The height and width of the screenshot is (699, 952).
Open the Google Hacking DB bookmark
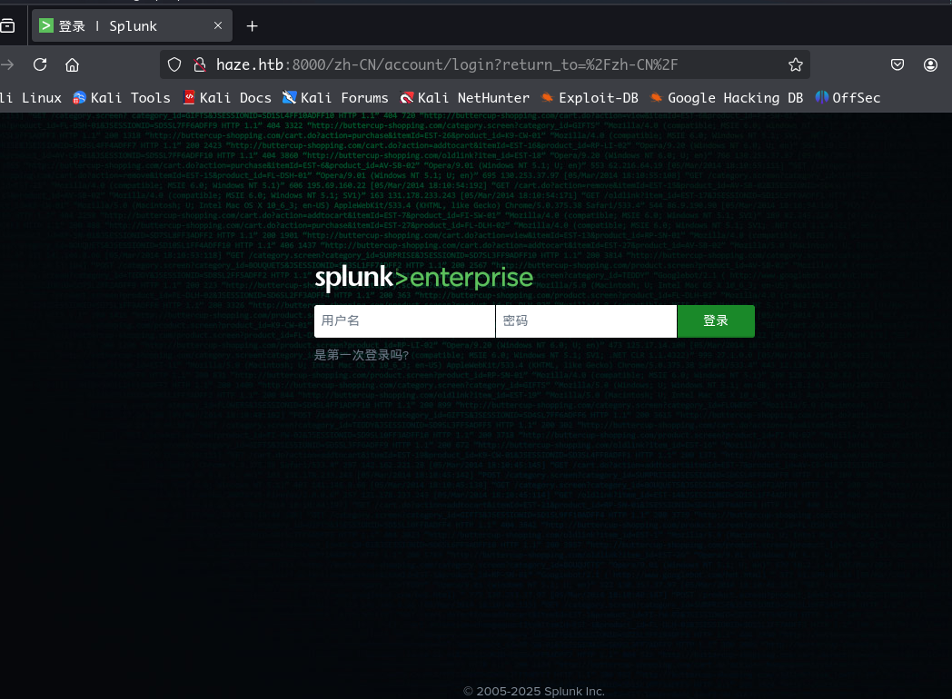tap(727, 98)
